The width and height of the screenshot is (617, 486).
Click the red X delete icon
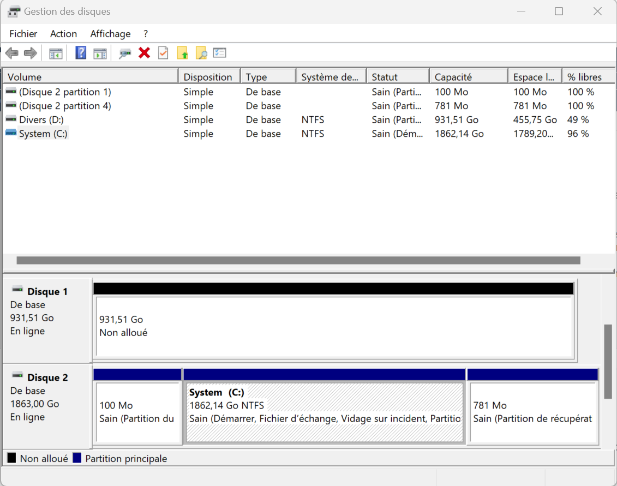tap(144, 53)
